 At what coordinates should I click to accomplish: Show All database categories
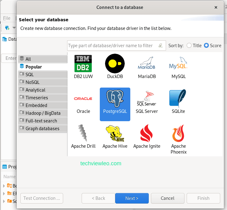coord(43,59)
